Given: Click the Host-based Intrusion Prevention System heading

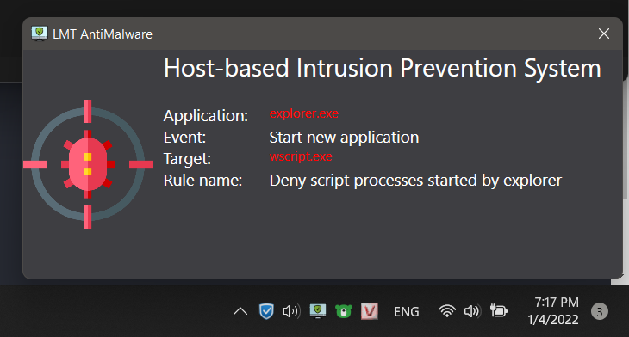Looking at the screenshot, I should tap(383, 68).
